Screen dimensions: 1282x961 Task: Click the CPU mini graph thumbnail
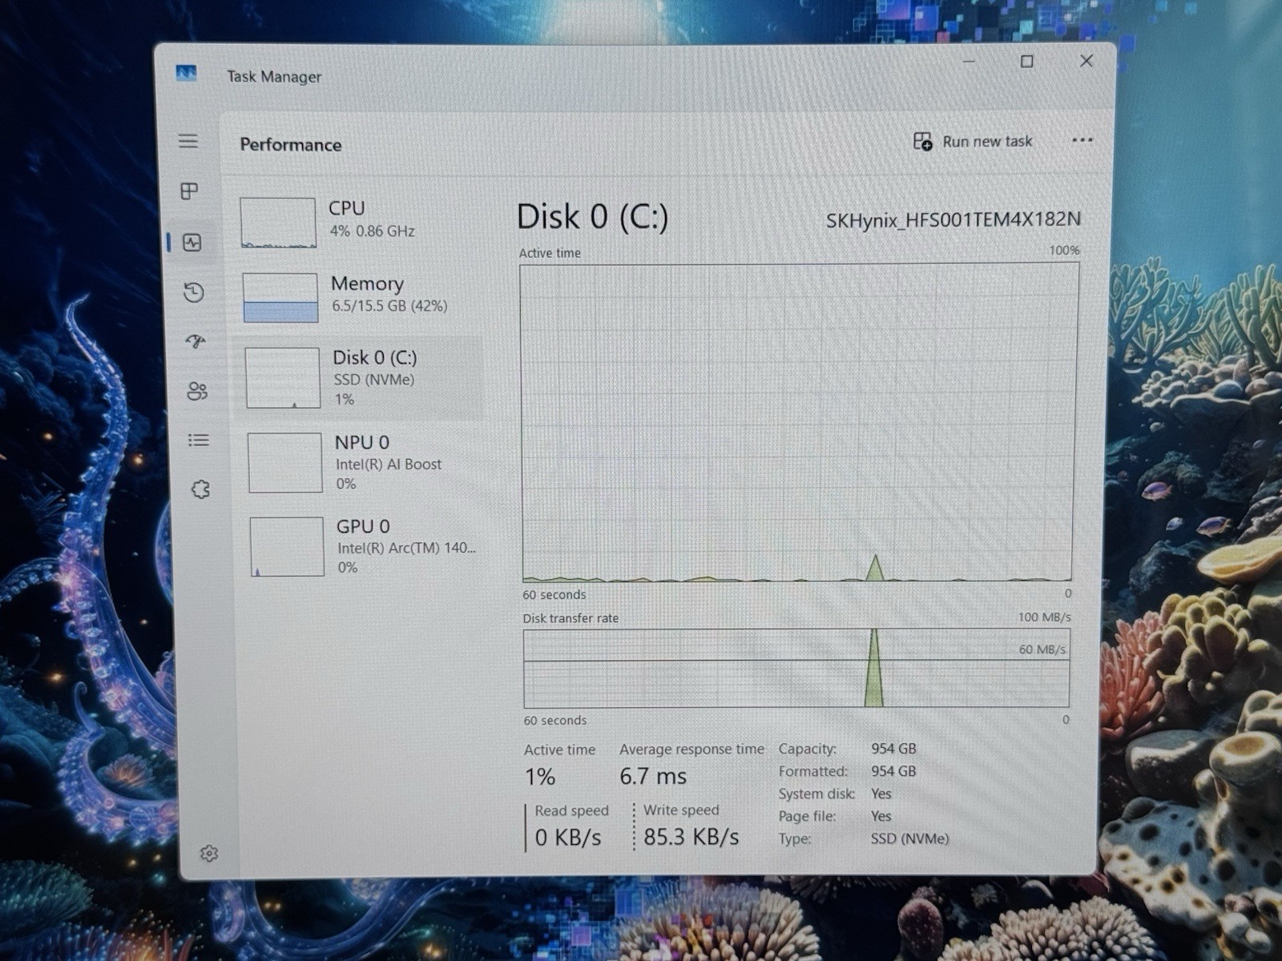pyautogui.click(x=278, y=223)
